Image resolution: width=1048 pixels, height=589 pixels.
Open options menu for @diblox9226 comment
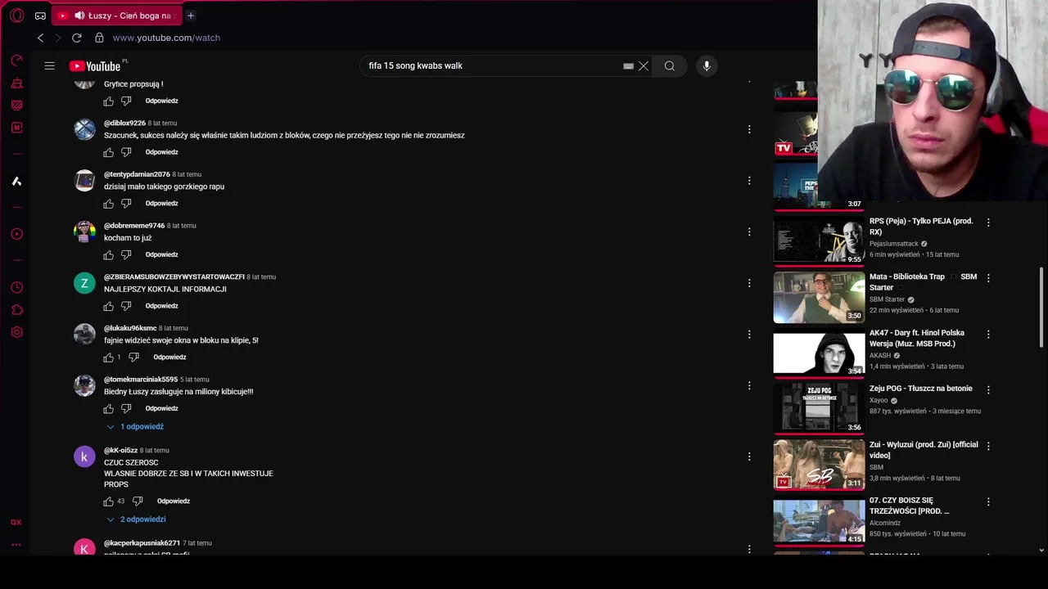click(749, 129)
